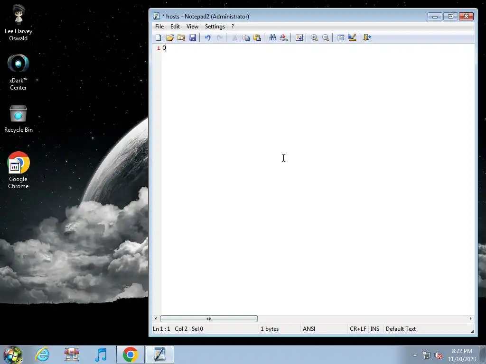Click the Notepad2 title bar icon
Image resolution: width=486 pixels, height=364 pixels.
[157, 17]
